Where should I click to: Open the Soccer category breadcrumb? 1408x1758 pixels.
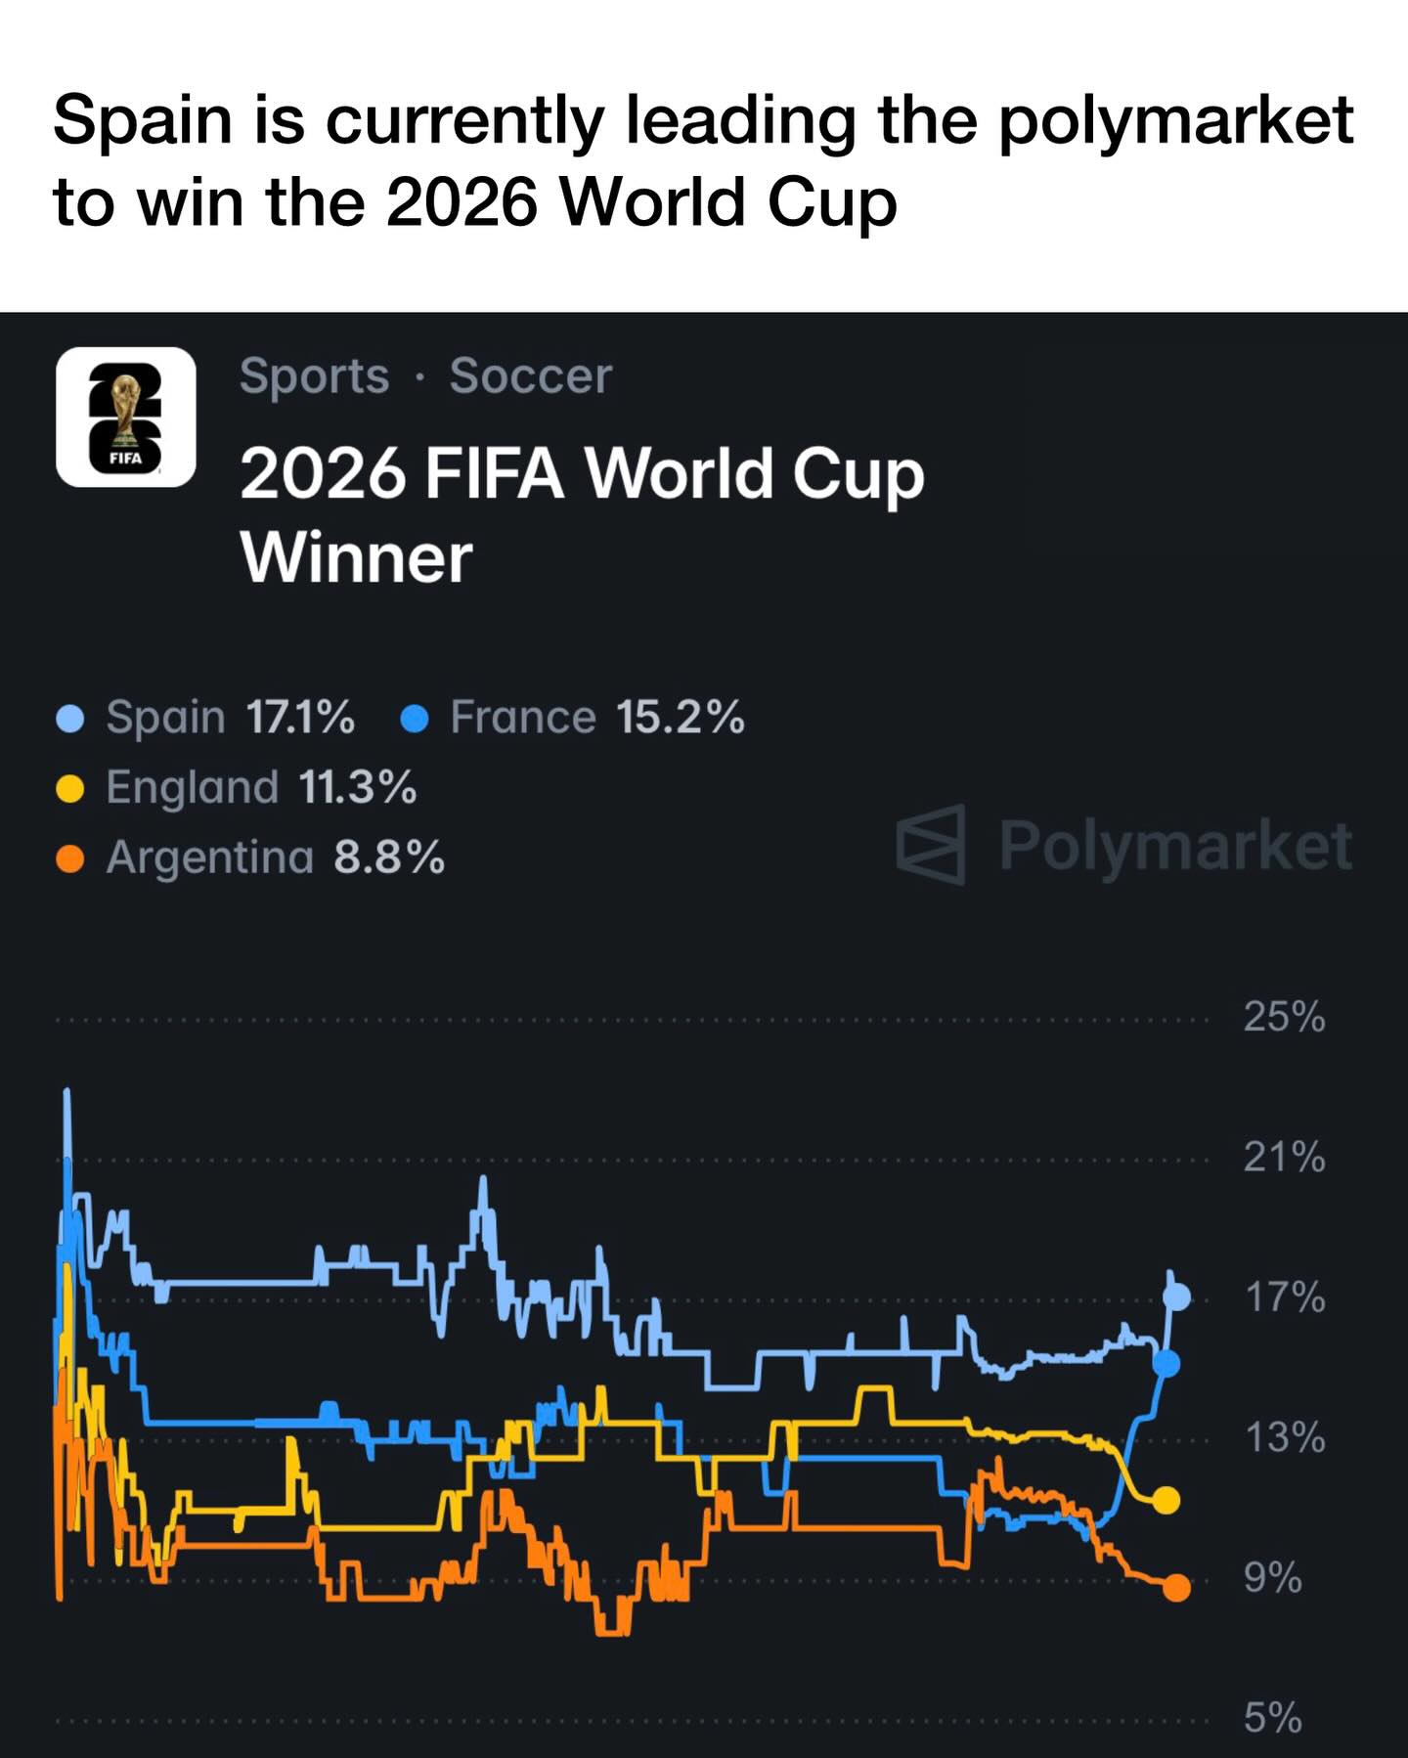(530, 376)
